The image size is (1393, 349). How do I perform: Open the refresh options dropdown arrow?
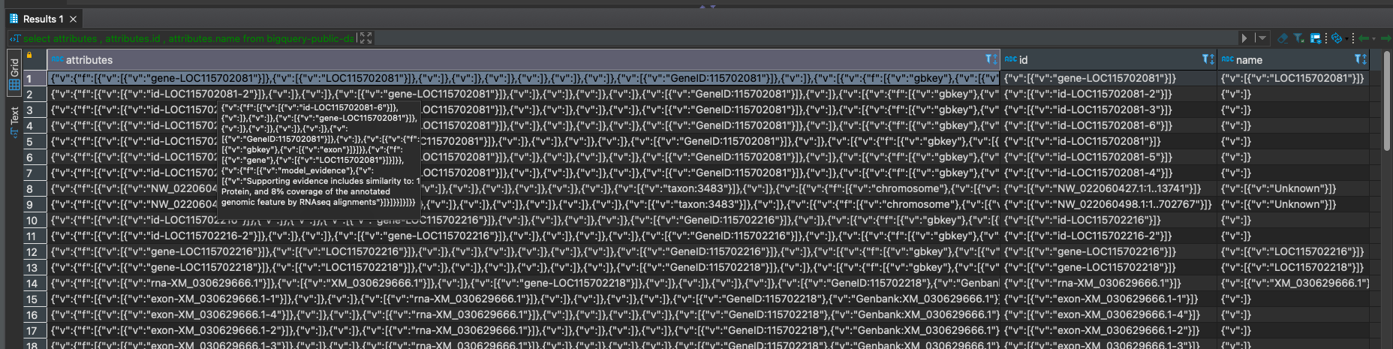(1346, 38)
